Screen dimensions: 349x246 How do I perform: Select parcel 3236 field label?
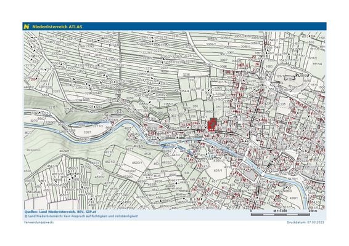186,74
